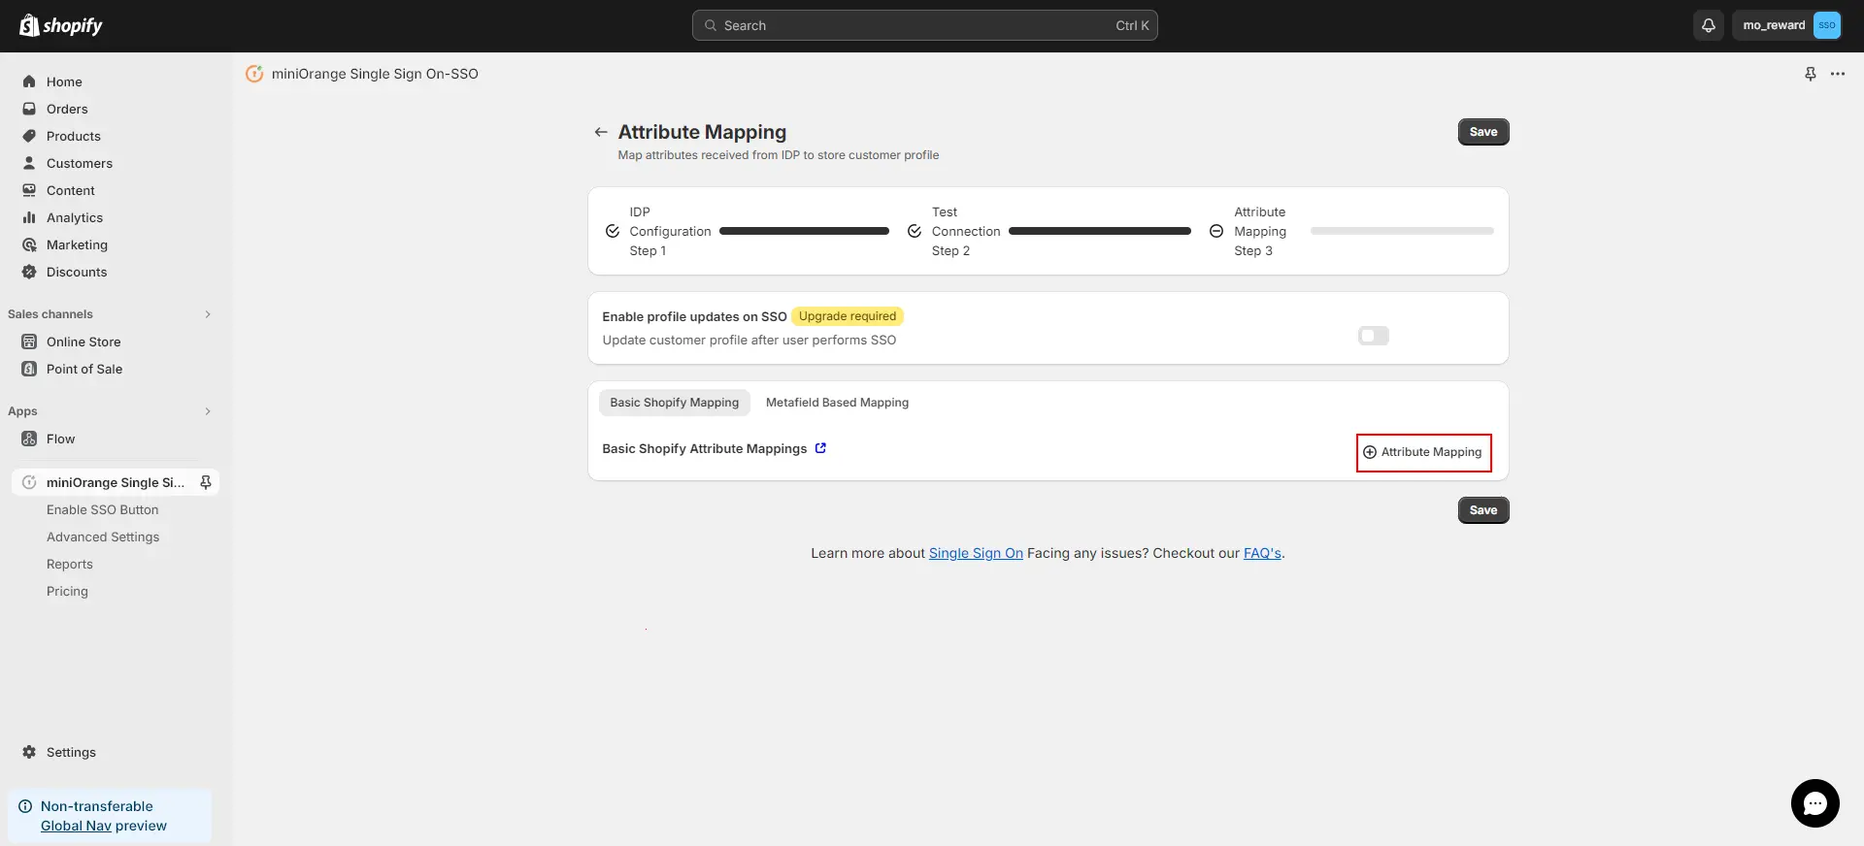The width and height of the screenshot is (1864, 846).
Task: Go back using the arrow beside Attribute Mapping
Action: click(x=601, y=132)
